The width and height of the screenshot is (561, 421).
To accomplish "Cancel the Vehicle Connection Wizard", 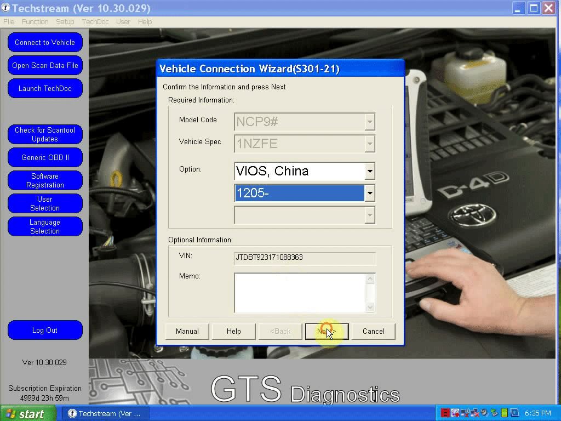I will 373,332.
